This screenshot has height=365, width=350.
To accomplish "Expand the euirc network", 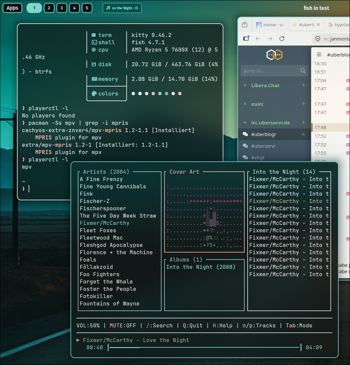I will click(245, 104).
